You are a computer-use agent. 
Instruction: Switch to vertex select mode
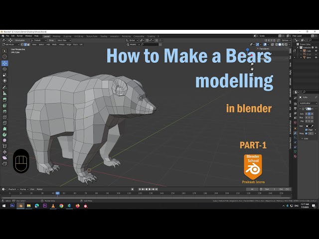point(22,44)
